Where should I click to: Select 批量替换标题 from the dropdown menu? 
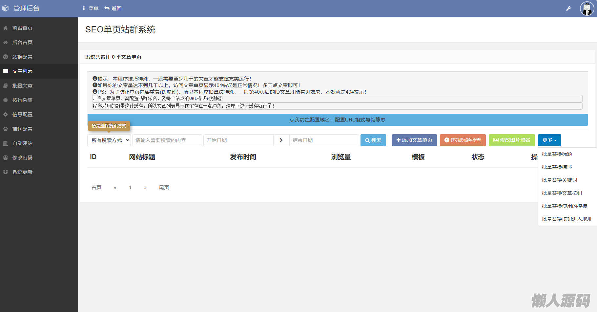[x=557, y=154]
